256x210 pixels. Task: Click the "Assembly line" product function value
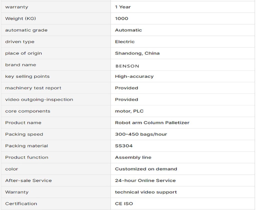133,157
